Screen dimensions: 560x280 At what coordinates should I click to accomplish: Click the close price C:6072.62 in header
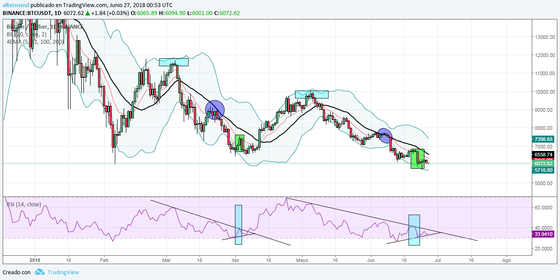point(227,13)
